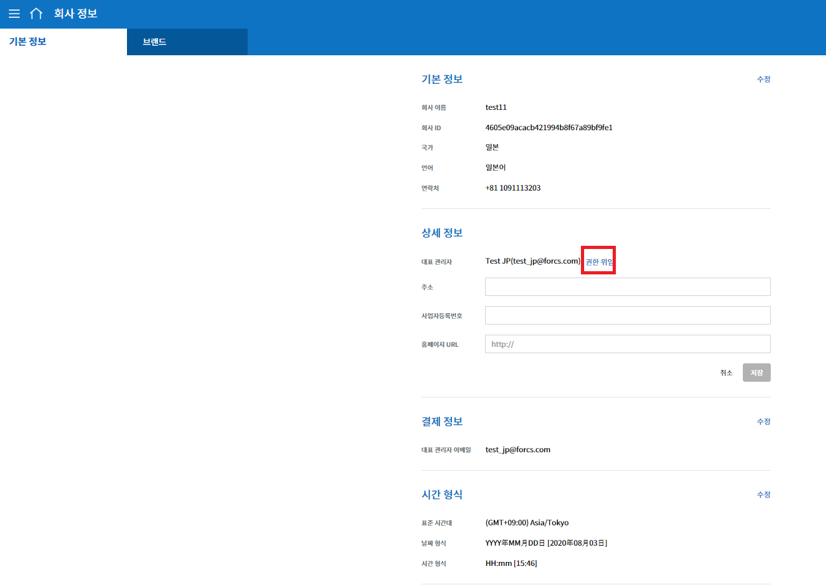Click the 저장 button
This screenshot has width=826, height=585.
757,373
